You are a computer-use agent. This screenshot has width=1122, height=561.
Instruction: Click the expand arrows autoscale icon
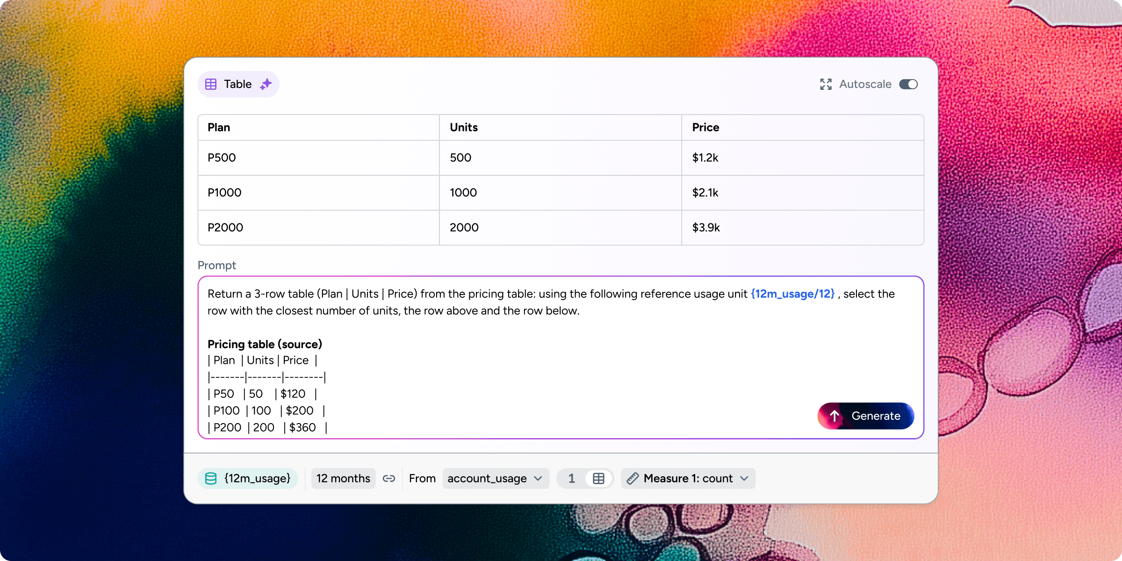pyautogui.click(x=826, y=84)
